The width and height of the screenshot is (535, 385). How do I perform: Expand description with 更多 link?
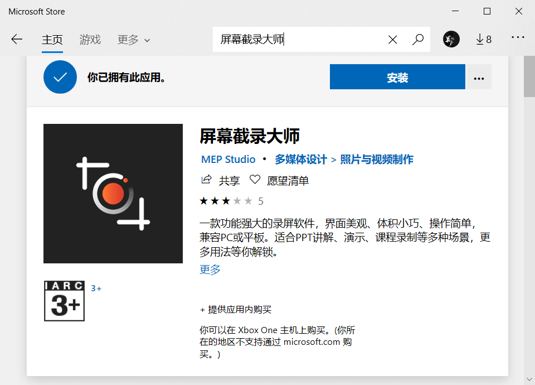pyautogui.click(x=210, y=269)
